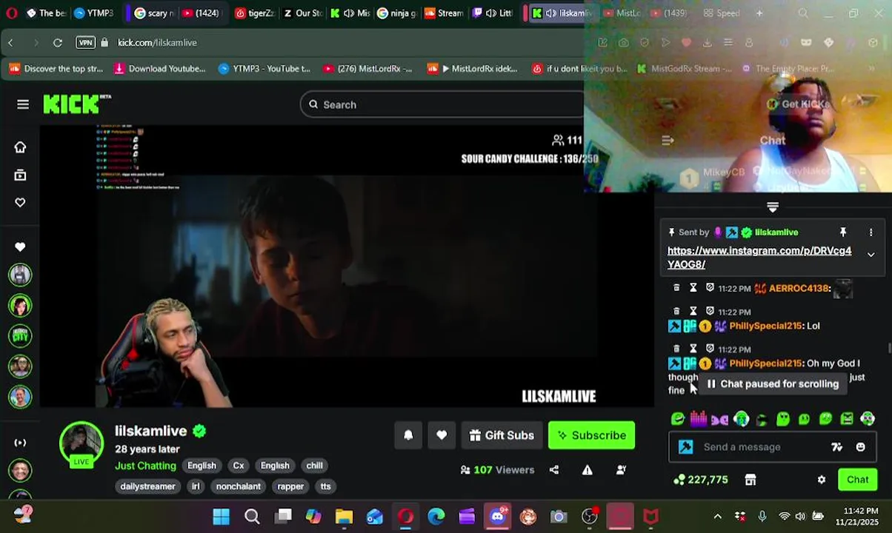This screenshot has width=892, height=533.
Task: Send message with green Chat button
Action: pos(858,480)
